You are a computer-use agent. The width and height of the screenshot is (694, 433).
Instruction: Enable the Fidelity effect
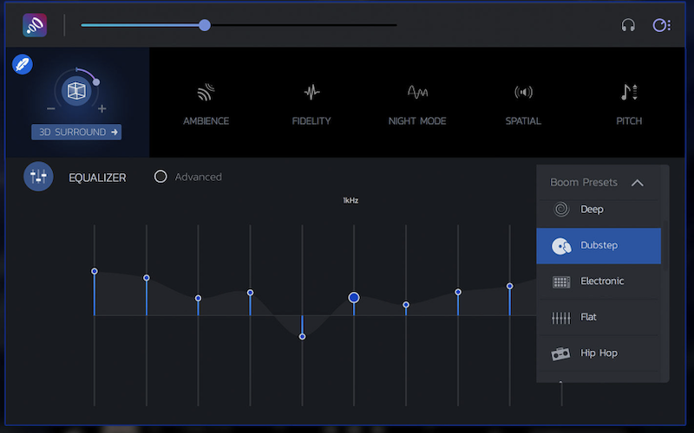coord(311,93)
